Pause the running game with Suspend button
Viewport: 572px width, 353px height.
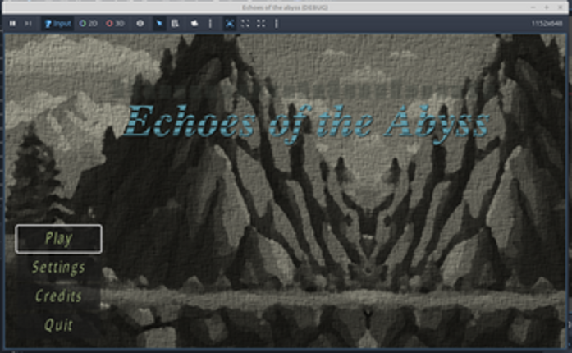coord(12,23)
